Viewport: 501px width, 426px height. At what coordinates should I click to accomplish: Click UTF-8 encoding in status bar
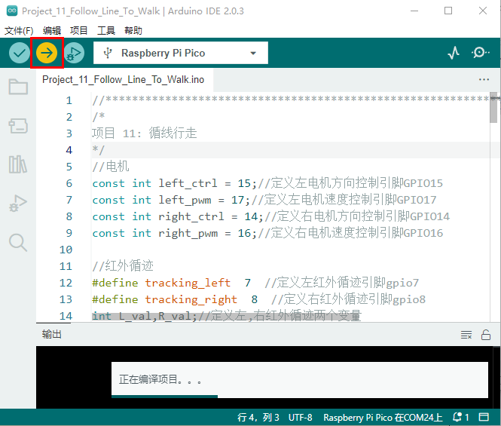301,418
